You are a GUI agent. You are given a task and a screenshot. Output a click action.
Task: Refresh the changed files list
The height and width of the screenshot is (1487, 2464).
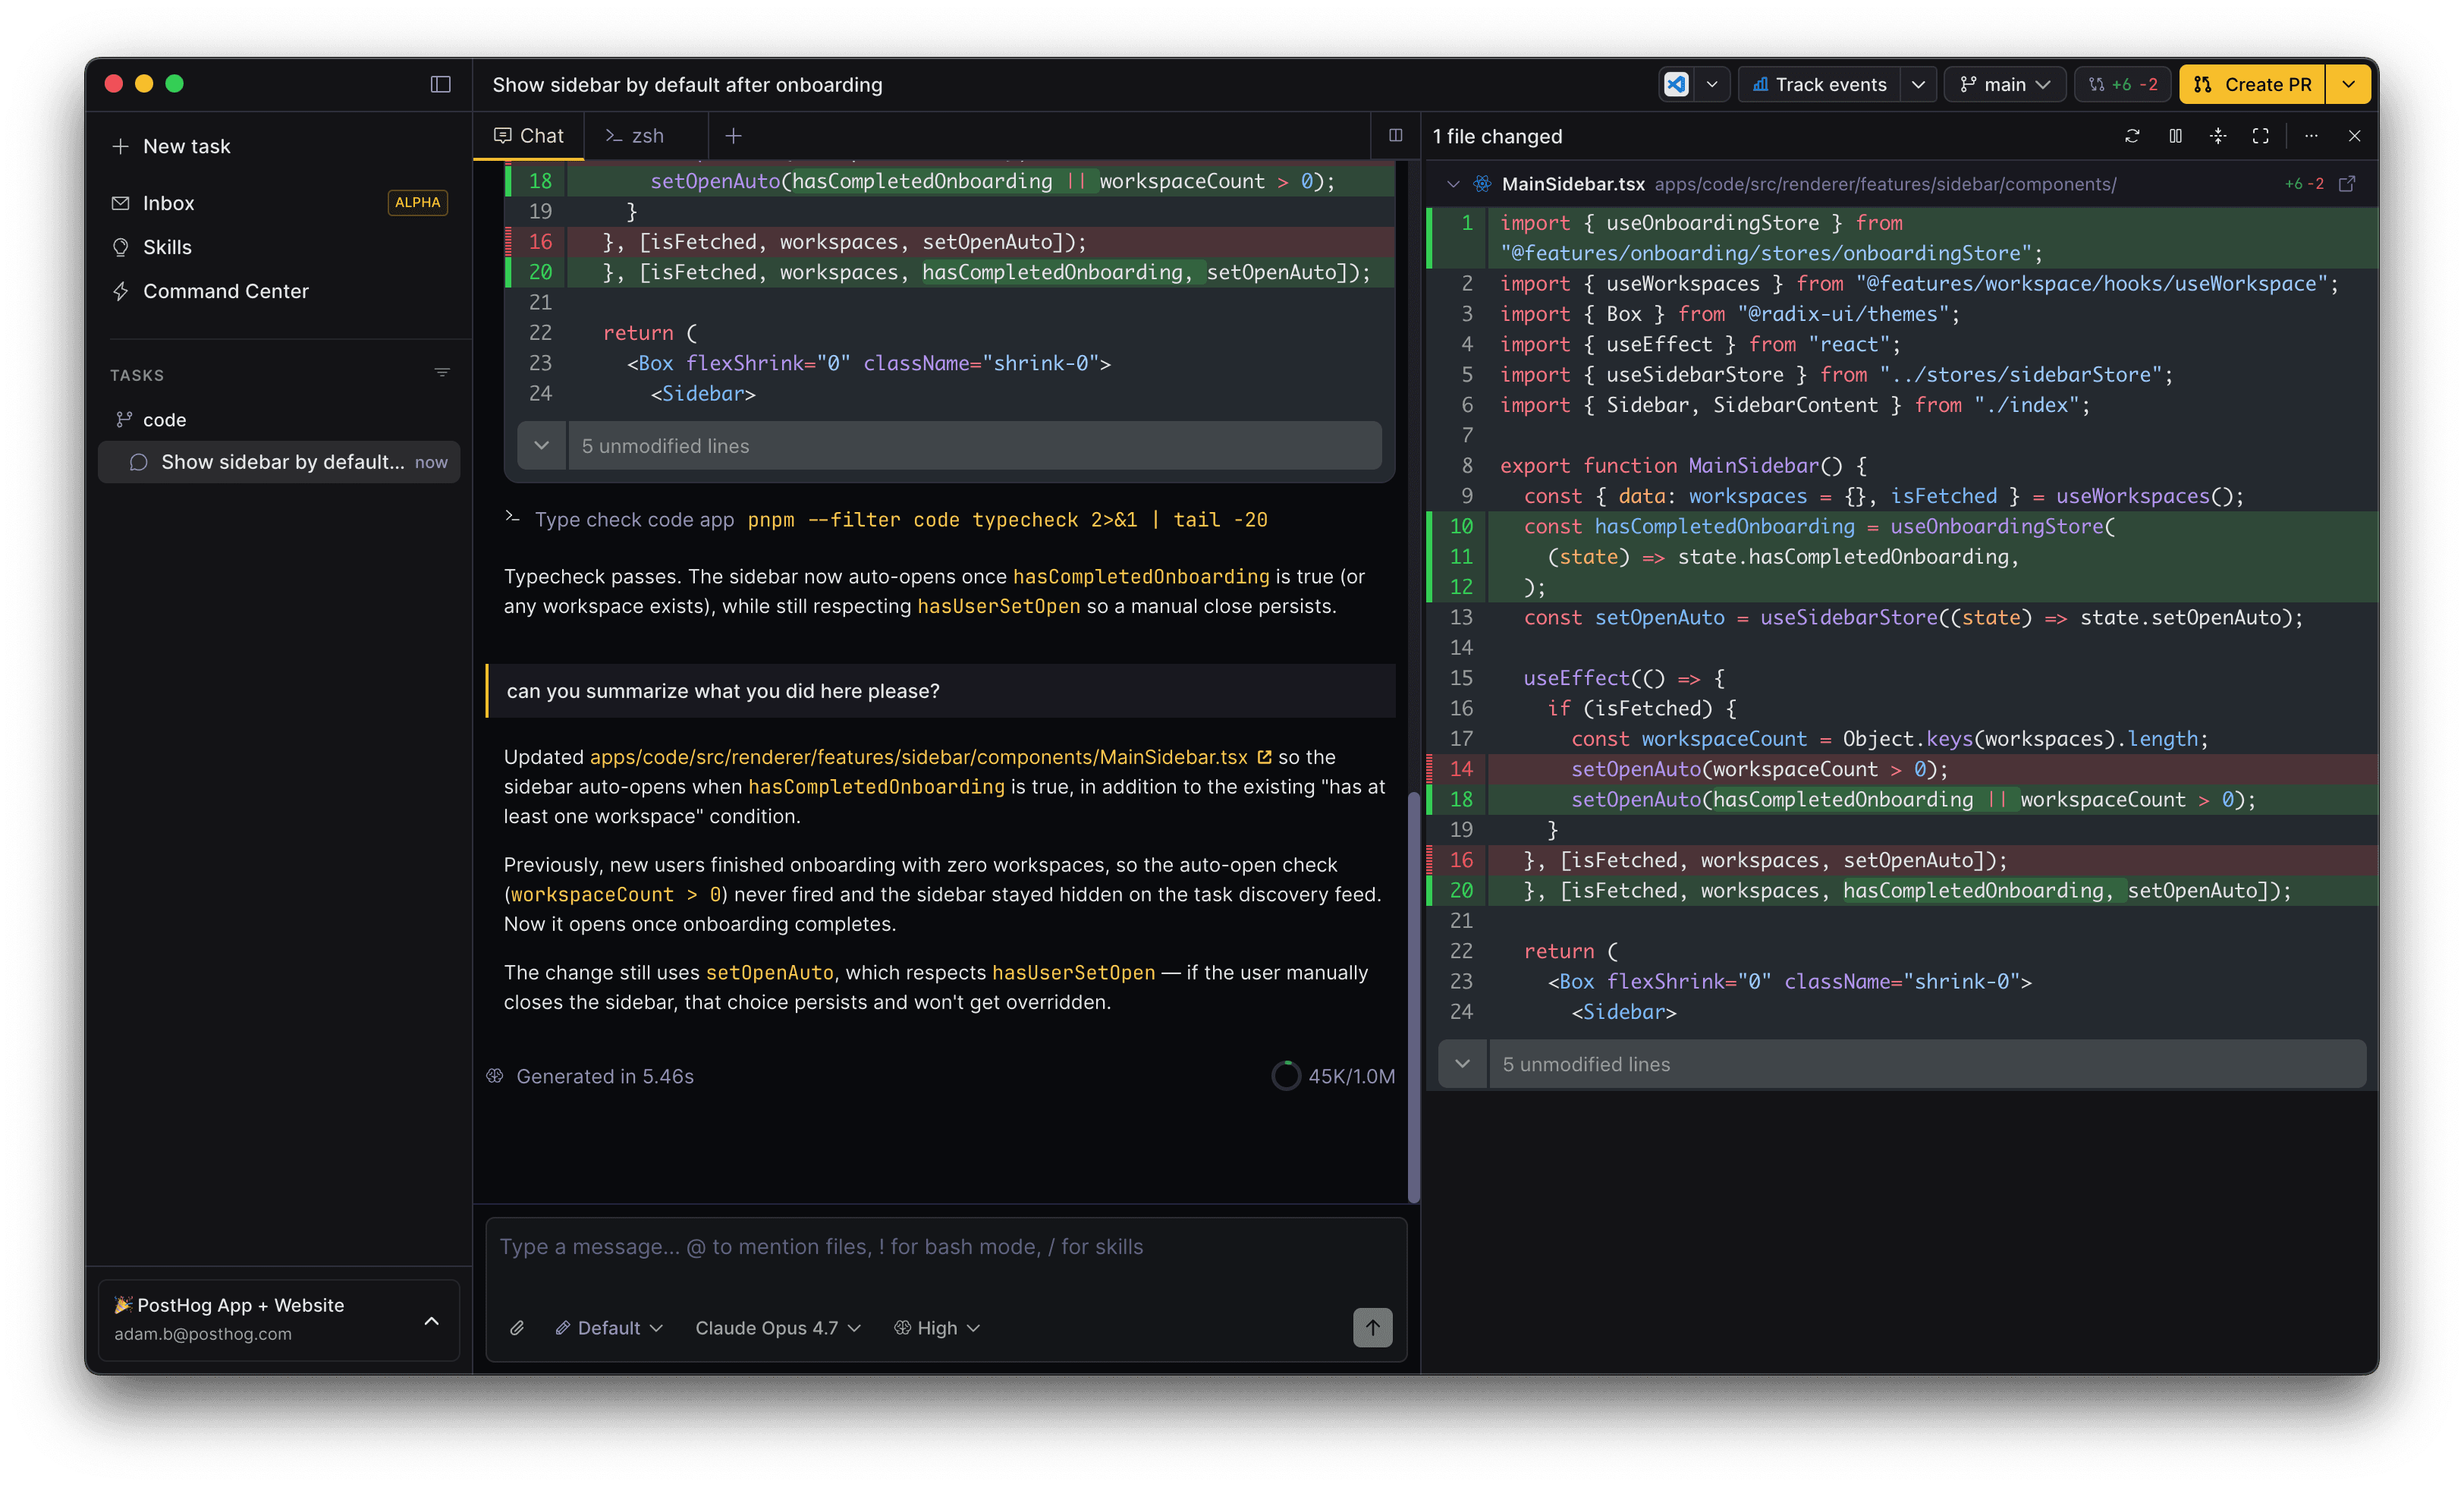tap(2132, 136)
